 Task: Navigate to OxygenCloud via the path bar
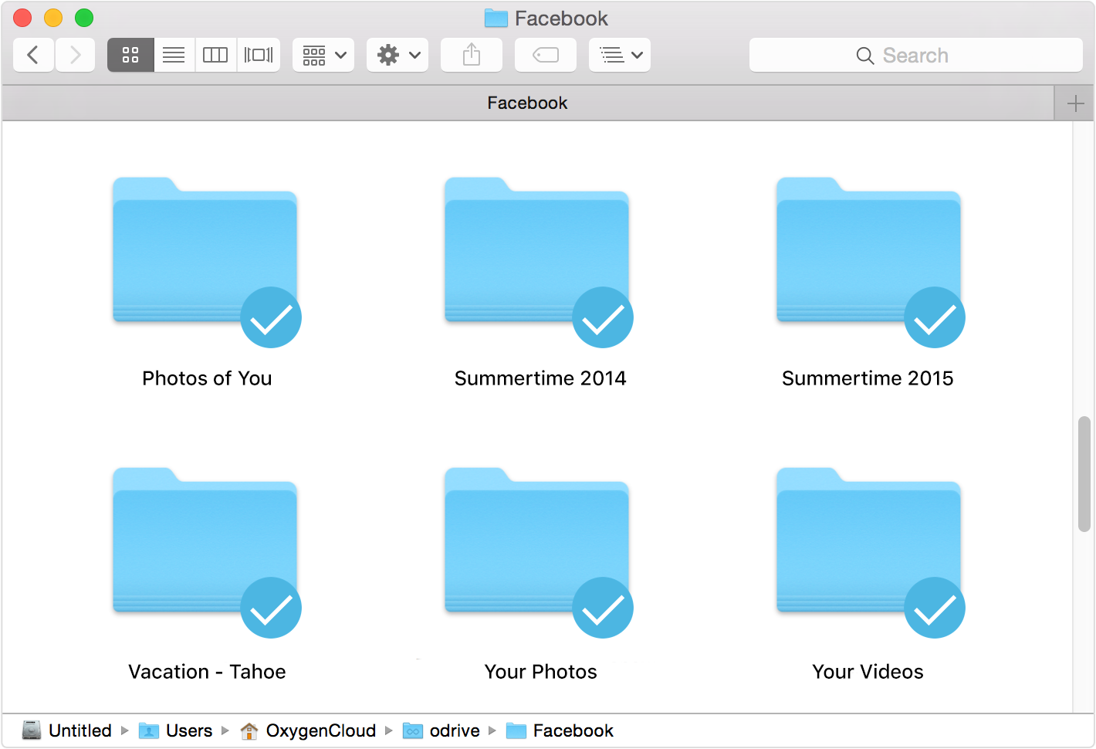coord(320,730)
